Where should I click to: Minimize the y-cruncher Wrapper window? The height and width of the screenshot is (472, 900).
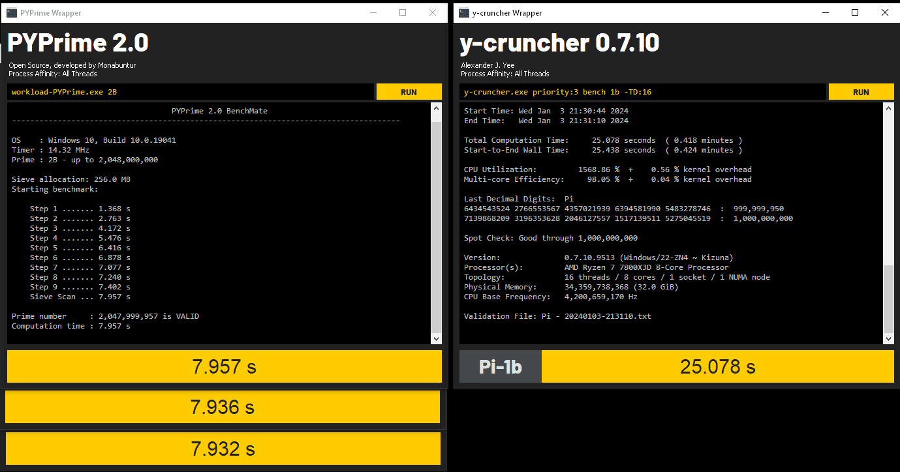(x=825, y=12)
